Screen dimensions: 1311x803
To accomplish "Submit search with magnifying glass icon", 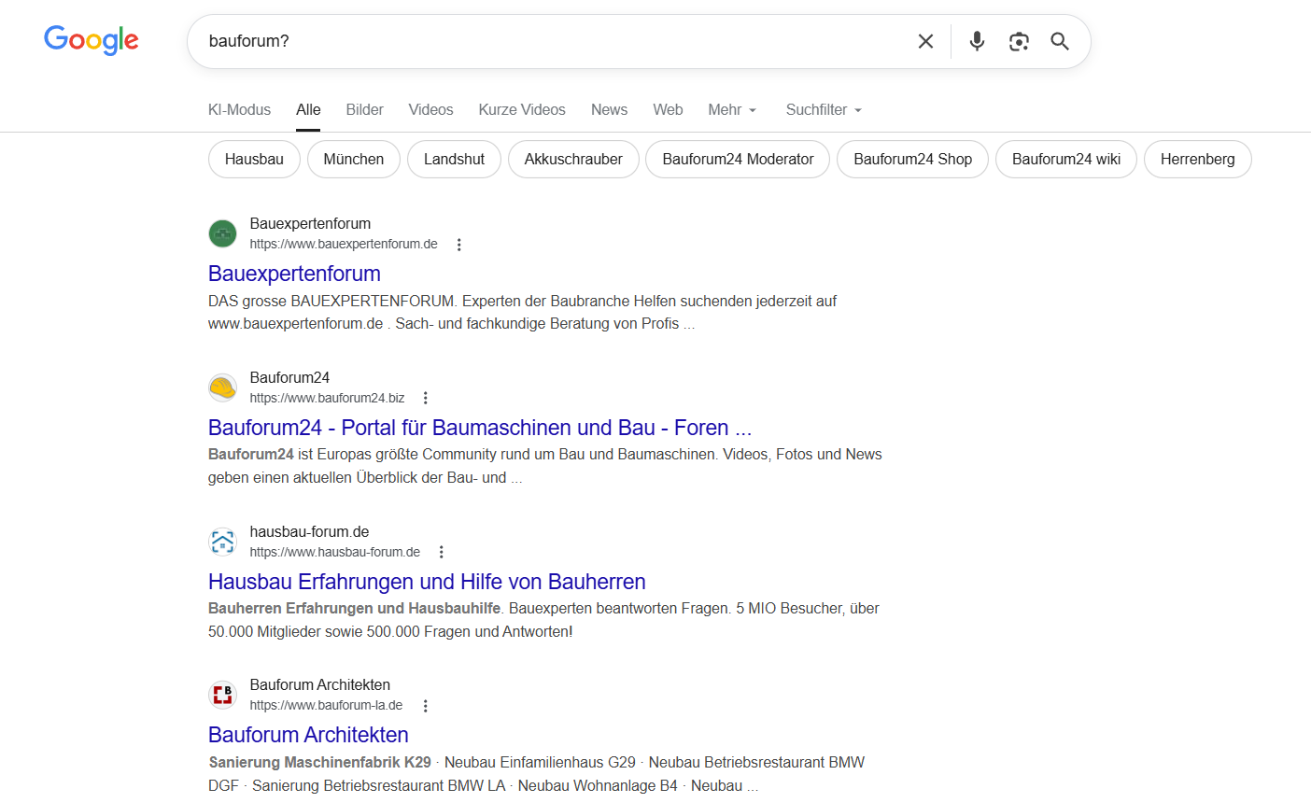I will tap(1060, 41).
